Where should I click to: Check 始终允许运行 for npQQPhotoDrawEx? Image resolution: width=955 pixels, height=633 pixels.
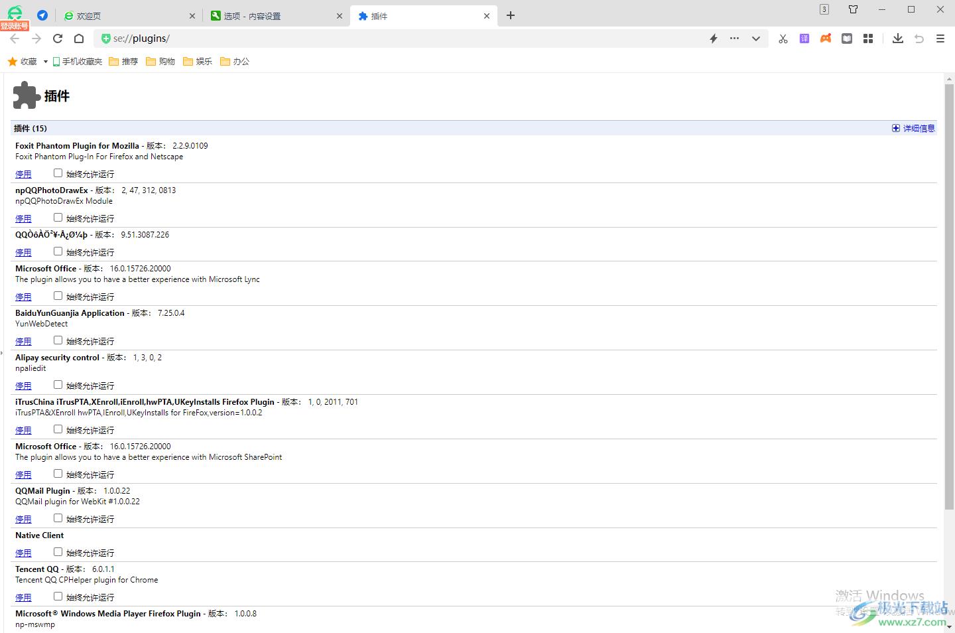click(58, 218)
